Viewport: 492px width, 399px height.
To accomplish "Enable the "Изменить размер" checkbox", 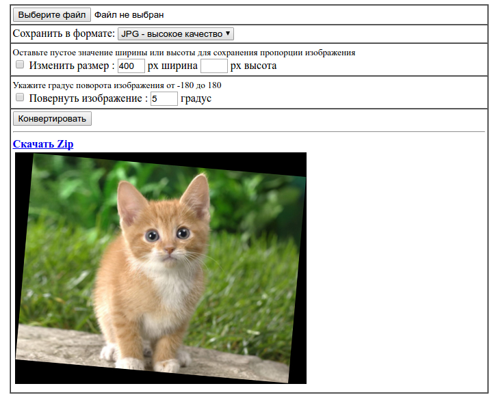I will [20, 65].
